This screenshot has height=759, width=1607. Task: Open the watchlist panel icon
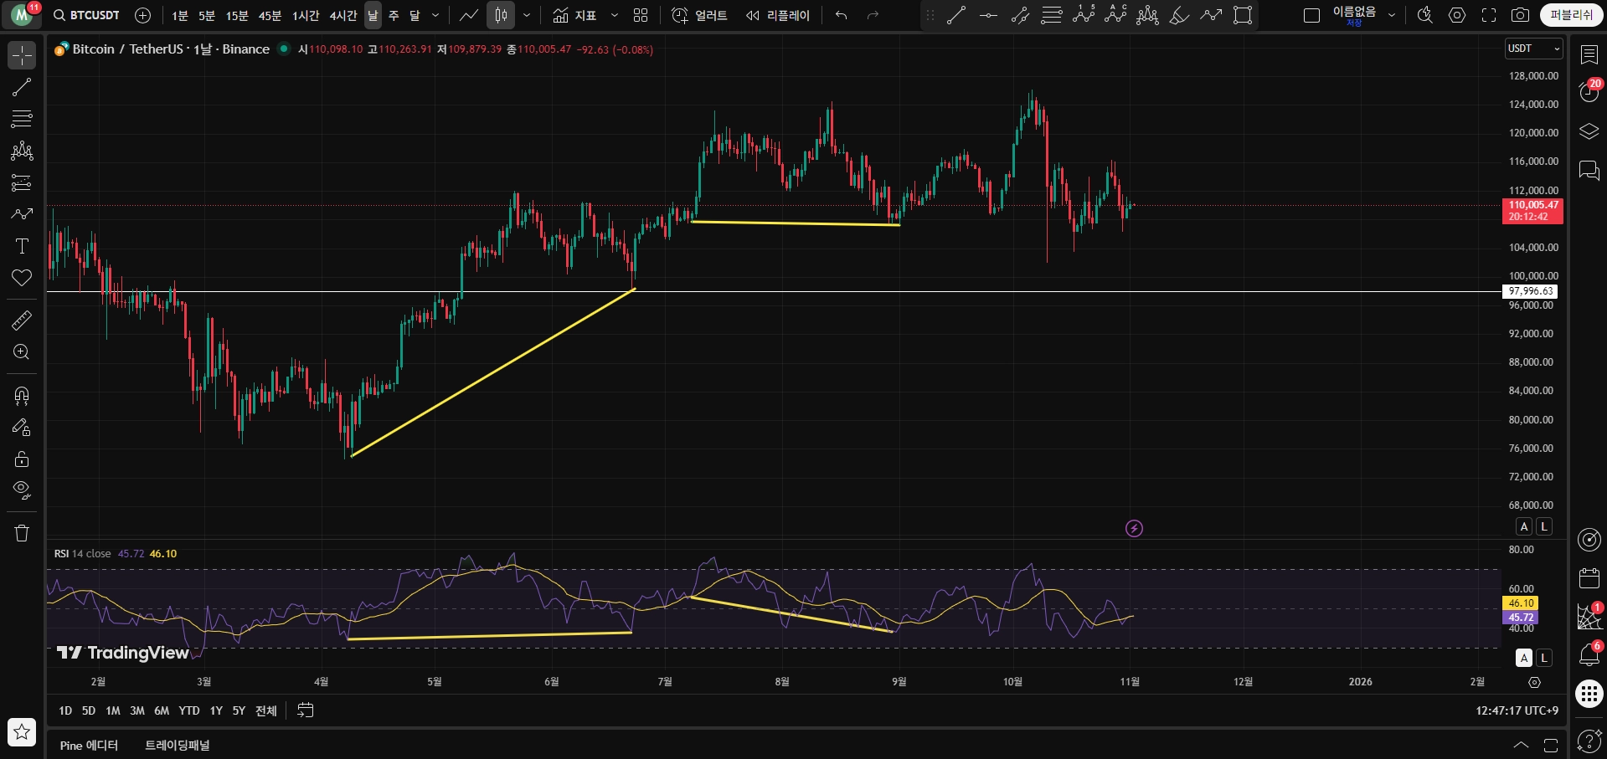tap(1589, 55)
